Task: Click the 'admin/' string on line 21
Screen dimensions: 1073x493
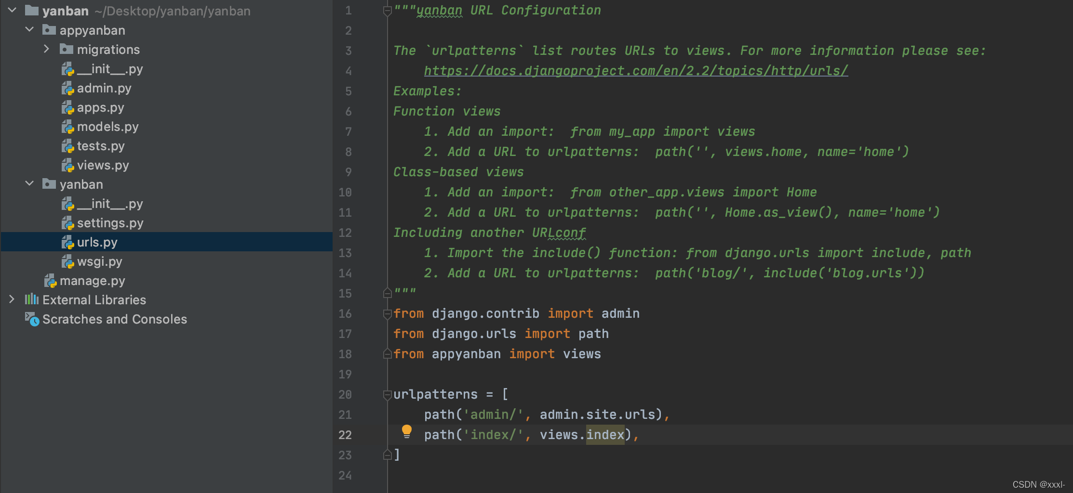Action: (493, 415)
